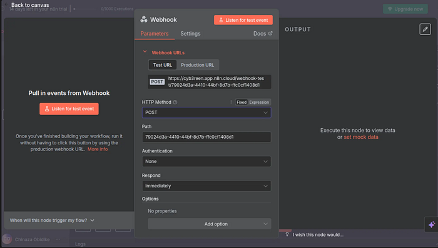This screenshot has height=248, width=438.
Task: Click the pencil edit icon in Output panel
Action: tap(425, 29)
